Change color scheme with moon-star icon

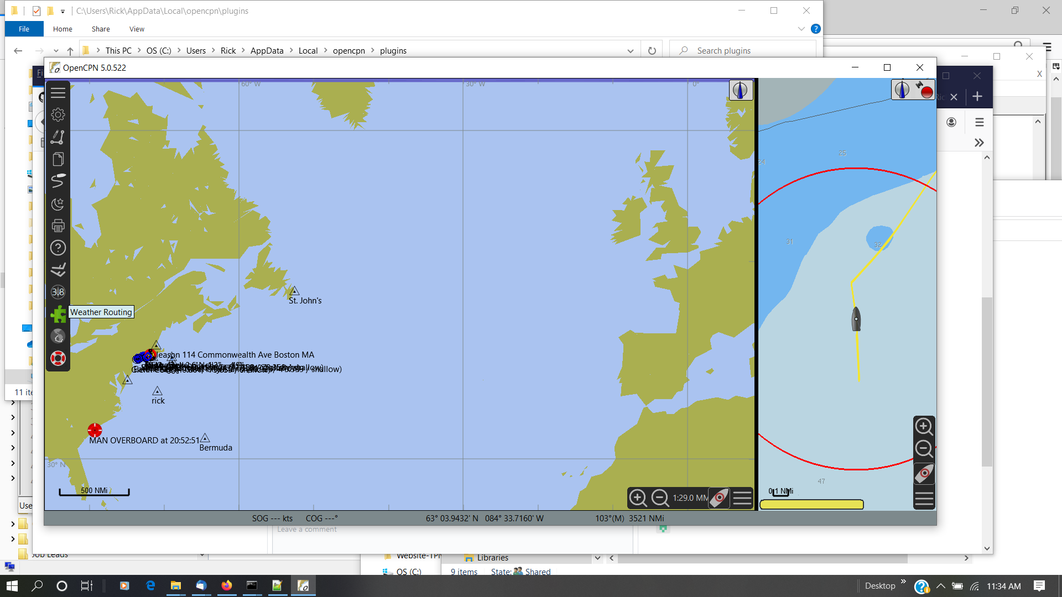(x=58, y=203)
